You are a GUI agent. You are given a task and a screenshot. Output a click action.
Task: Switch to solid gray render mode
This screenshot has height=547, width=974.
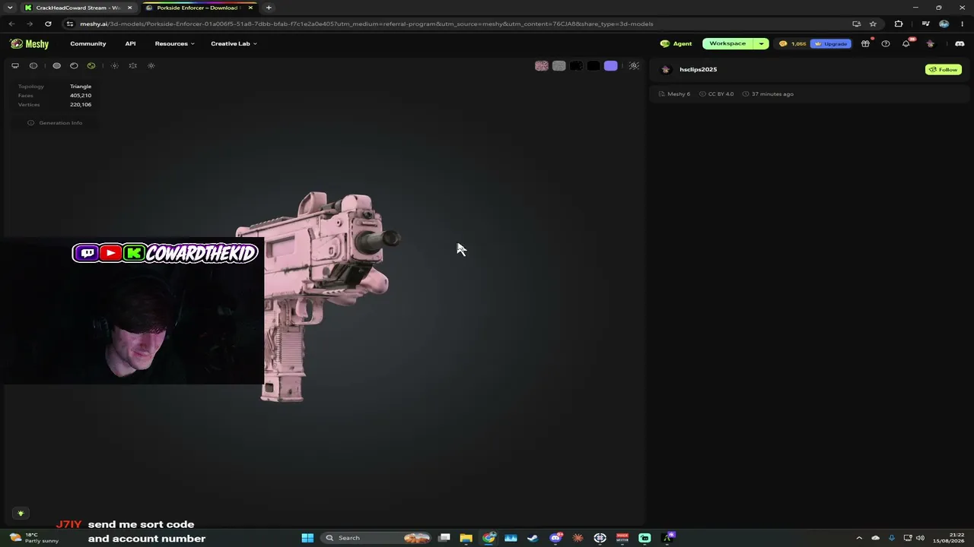(x=56, y=66)
